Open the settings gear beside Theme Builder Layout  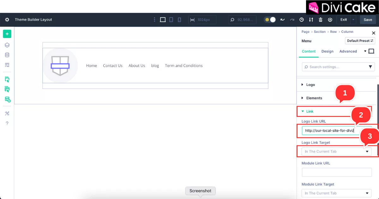pyautogui.click(x=7, y=20)
